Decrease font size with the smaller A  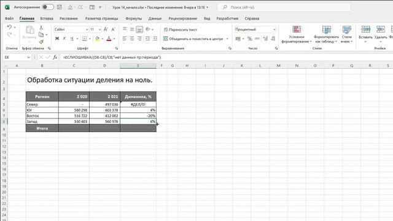113,29
